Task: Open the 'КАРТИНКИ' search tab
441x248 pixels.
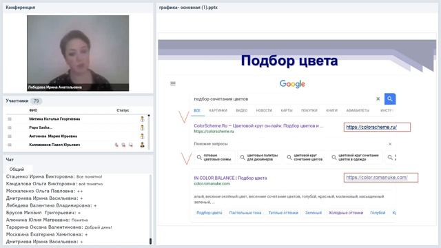Action: click(x=218, y=110)
